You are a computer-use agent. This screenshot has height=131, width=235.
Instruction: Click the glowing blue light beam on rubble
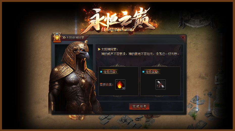pos(197,101)
